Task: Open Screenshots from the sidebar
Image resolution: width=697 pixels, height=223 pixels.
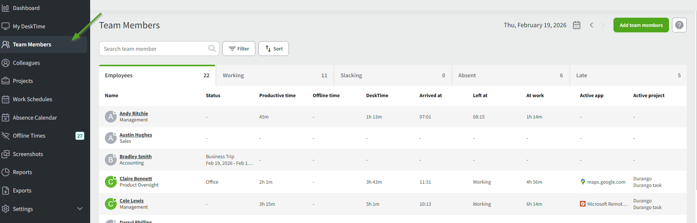Action: 28,154
